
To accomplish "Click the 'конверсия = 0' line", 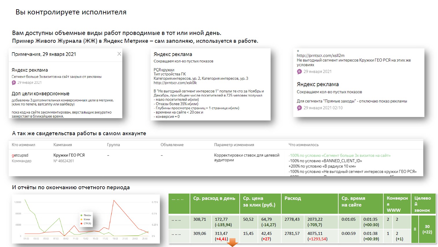I will click(x=167, y=117).
